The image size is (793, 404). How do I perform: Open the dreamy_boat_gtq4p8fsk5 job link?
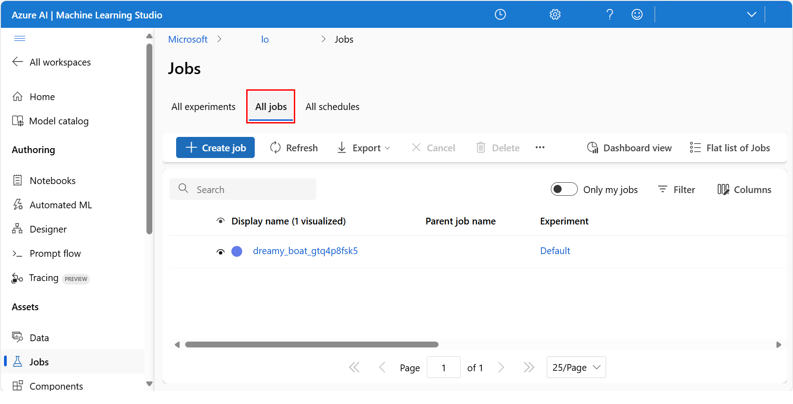pyautogui.click(x=305, y=251)
